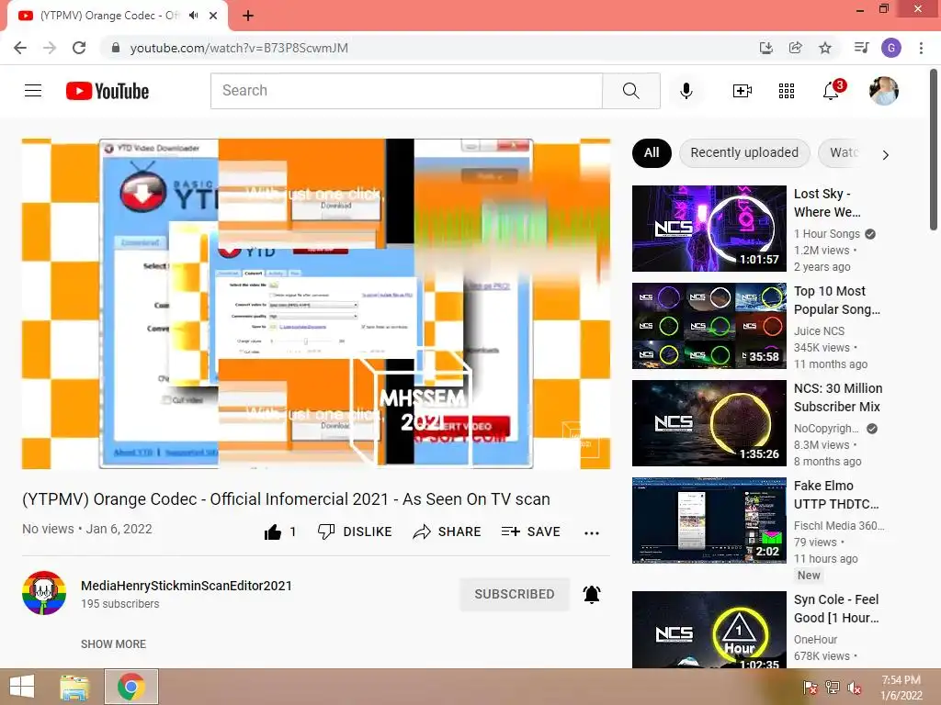Screen dimensions: 941x705
Task: Open Chrome profile G avatar
Action: pyautogui.click(x=891, y=48)
